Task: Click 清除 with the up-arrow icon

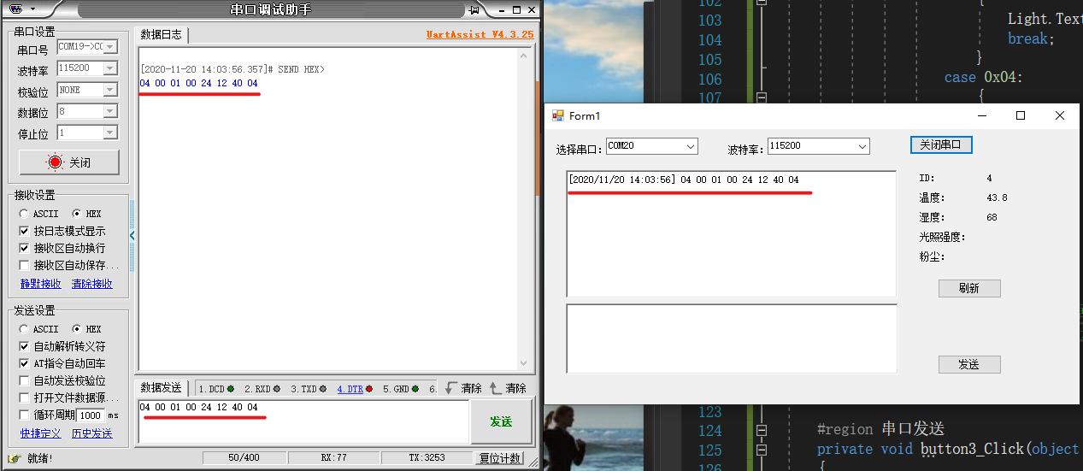Action: [508, 388]
